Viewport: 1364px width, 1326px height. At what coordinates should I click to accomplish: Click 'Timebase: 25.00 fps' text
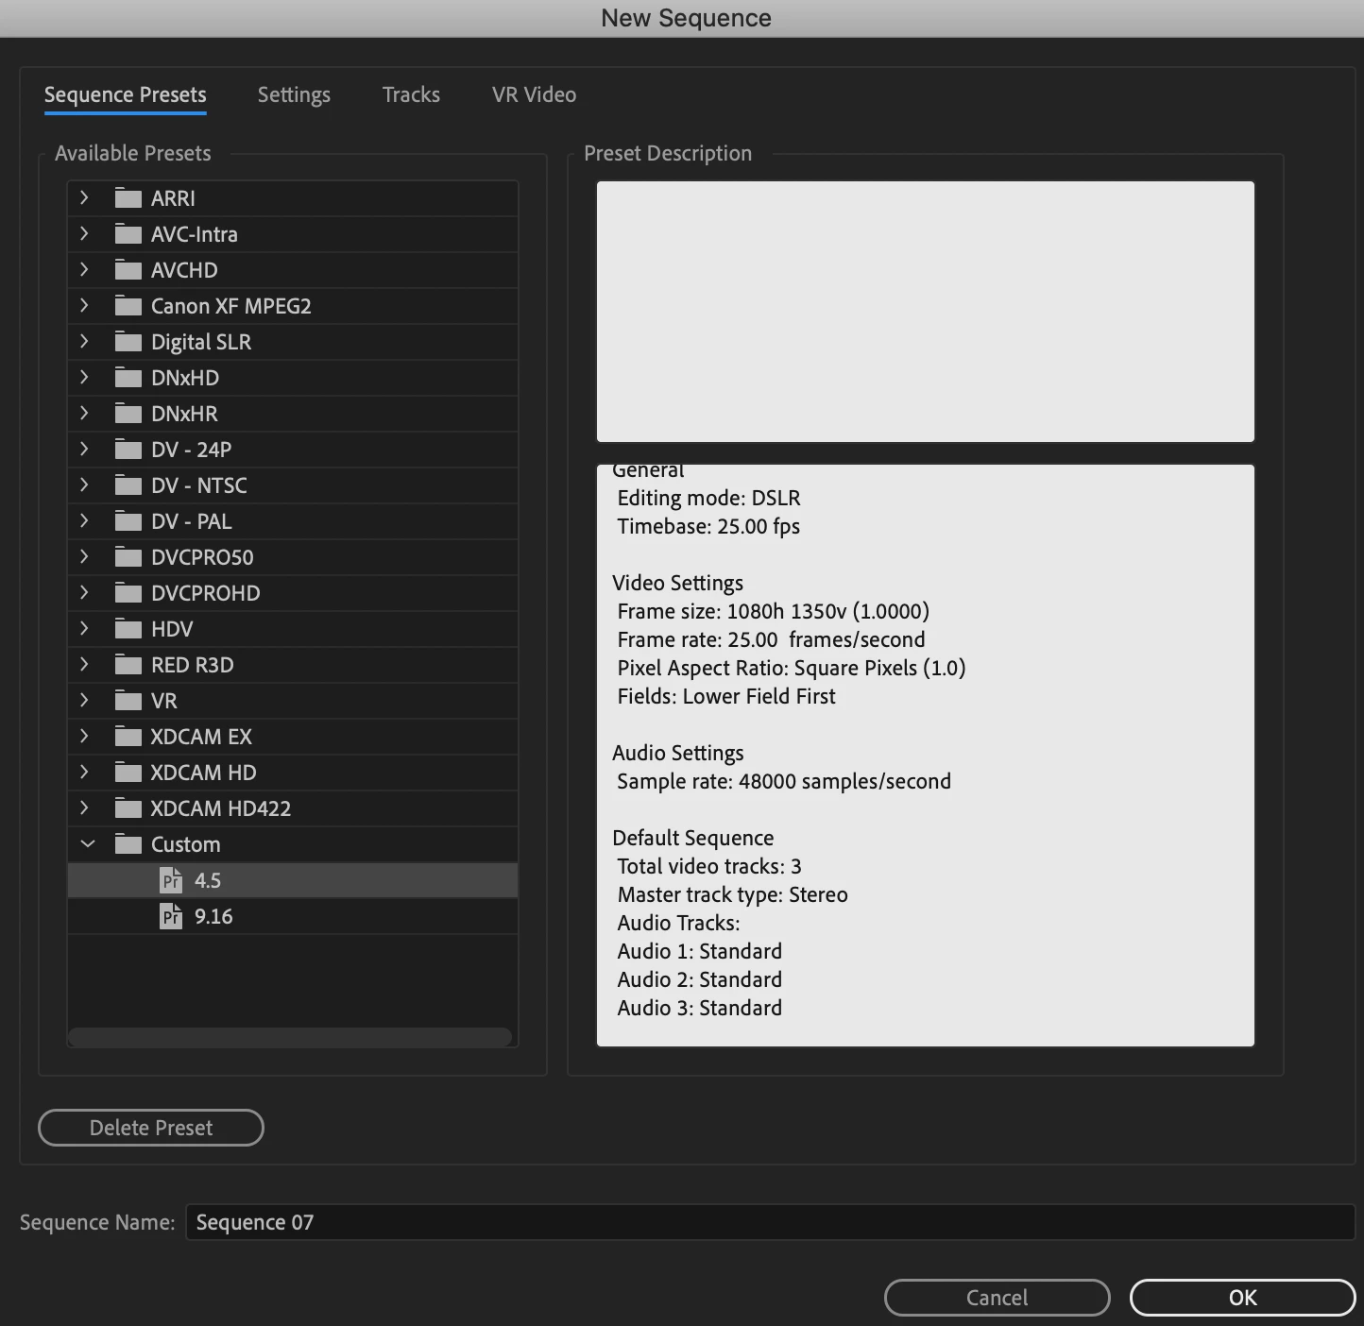[708, 527]
